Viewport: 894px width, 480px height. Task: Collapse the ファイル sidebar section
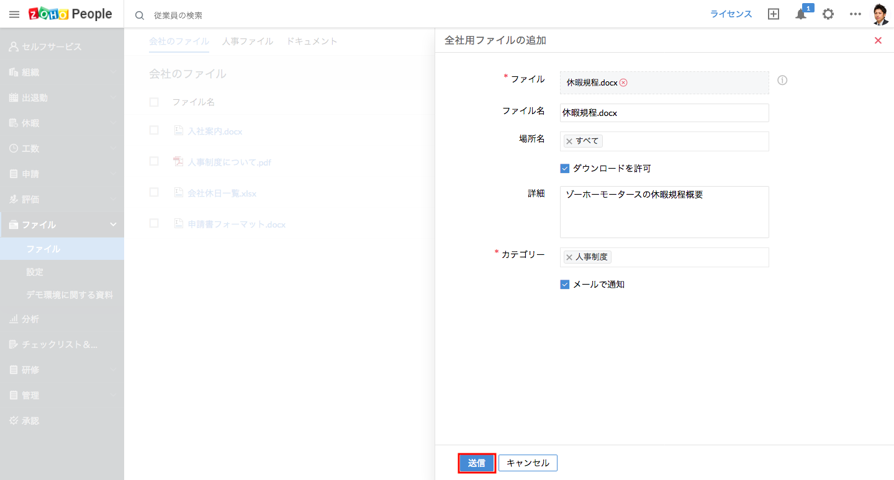click(x=113, y=224)
